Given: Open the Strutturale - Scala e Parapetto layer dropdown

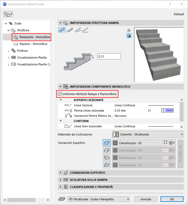Looking at the screenshot, I should point(99,199).
